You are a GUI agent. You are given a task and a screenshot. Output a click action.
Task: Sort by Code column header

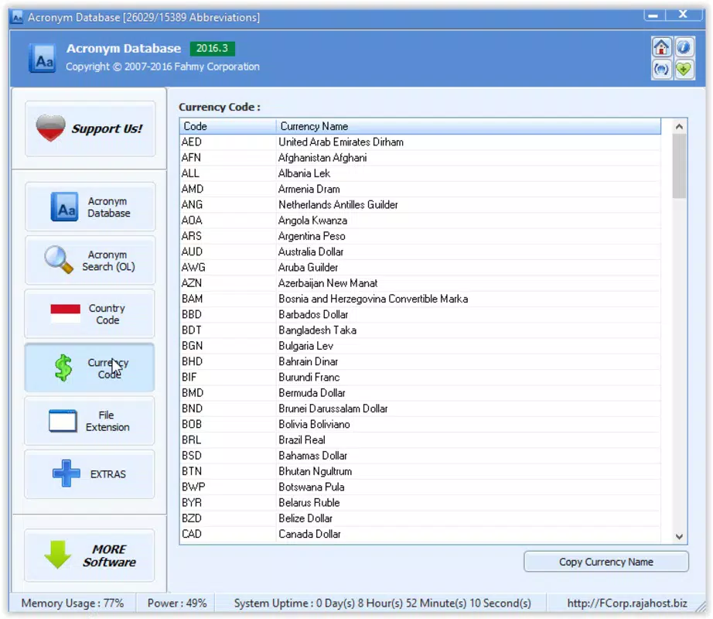click(228, 126)
